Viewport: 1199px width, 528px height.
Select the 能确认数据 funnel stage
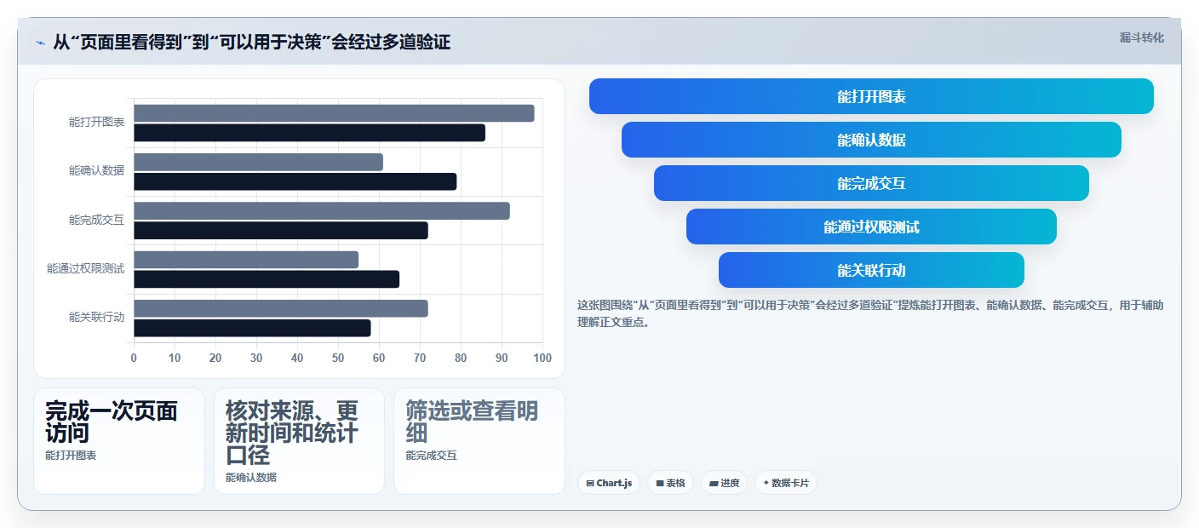point(871,140)
